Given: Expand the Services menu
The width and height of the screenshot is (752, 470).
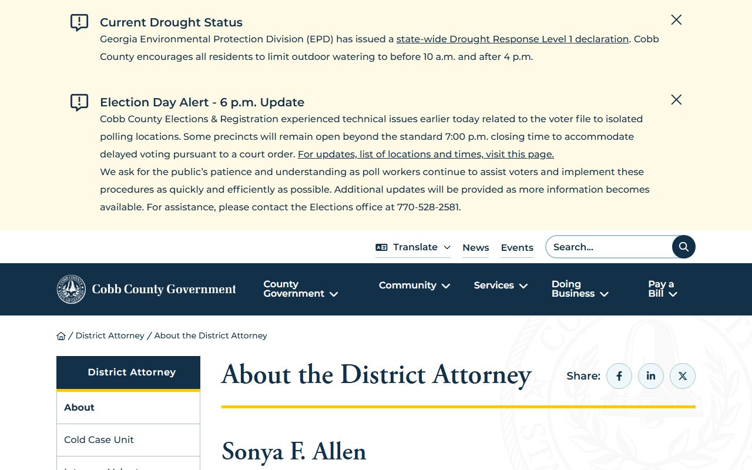Looking at the screenshot, I should [x=501, y=286].
